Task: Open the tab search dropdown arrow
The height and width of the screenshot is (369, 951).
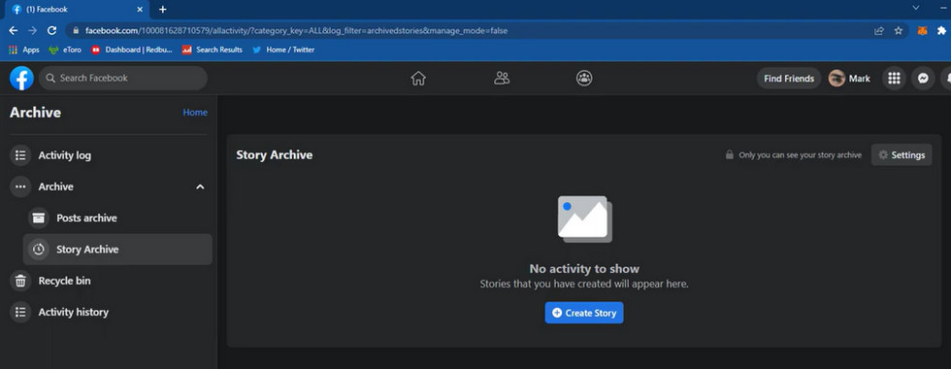Action: coord(916,8)
